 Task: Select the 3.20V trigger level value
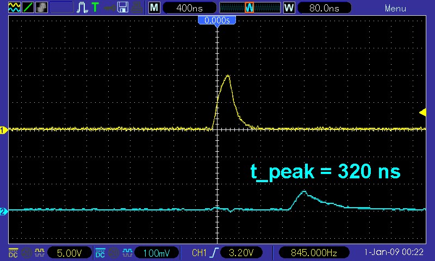coord(241,253)
